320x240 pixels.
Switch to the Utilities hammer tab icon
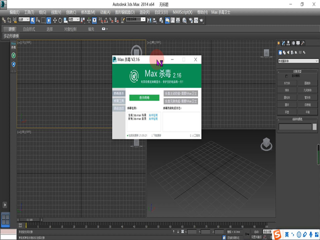click(303, 43)
